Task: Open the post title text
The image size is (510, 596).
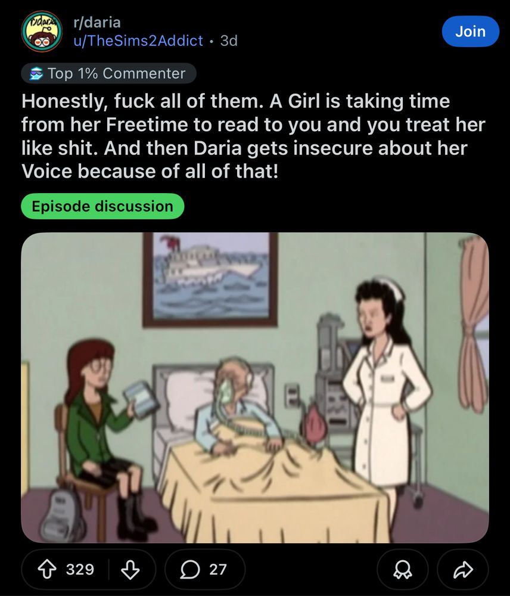Action: 253,136
